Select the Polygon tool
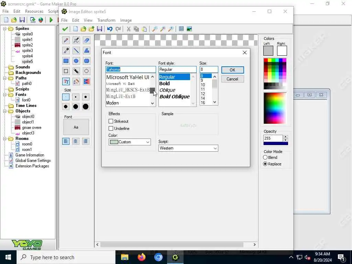Viewport: 352px width, 264px height. point(86,51)
